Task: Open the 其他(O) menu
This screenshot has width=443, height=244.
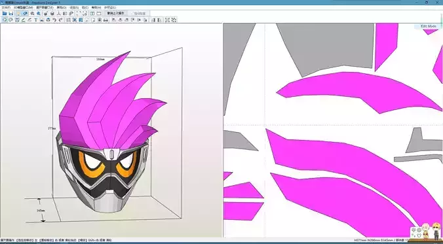Action: (62, 7)
